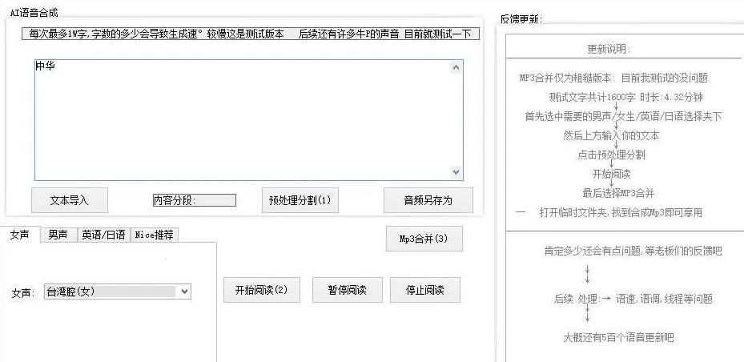Switch to the 女声 tab
This screenshot has height=362, width=744.
(x=20, y=235)
